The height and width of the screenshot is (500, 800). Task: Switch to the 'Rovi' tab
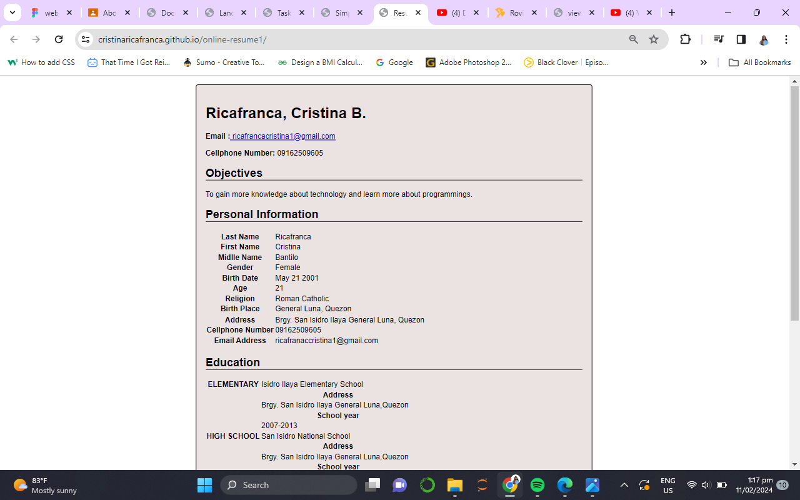point(516,12)
